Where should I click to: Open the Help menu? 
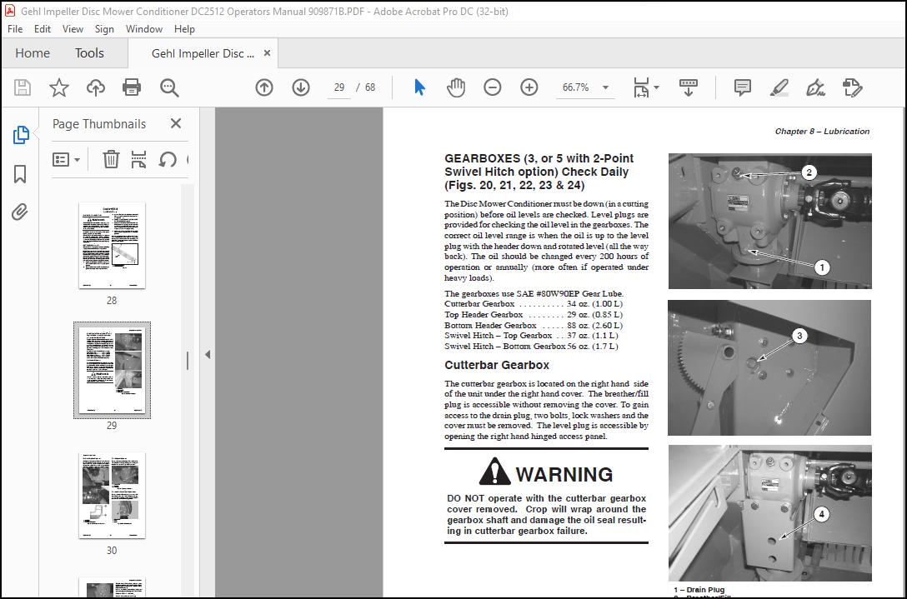[184, 29]
